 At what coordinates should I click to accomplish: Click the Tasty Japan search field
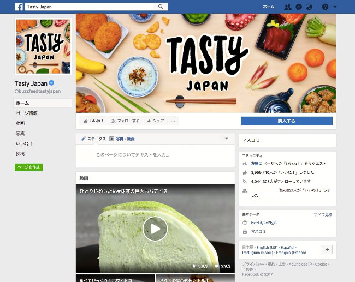91,7
